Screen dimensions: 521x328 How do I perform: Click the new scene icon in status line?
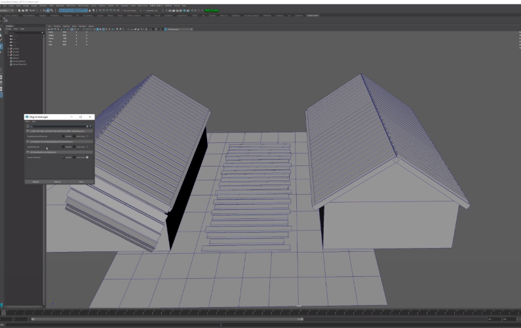click(x=19, y=10)
